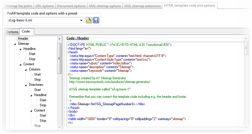Select the Document options tab

coord(71,6)
